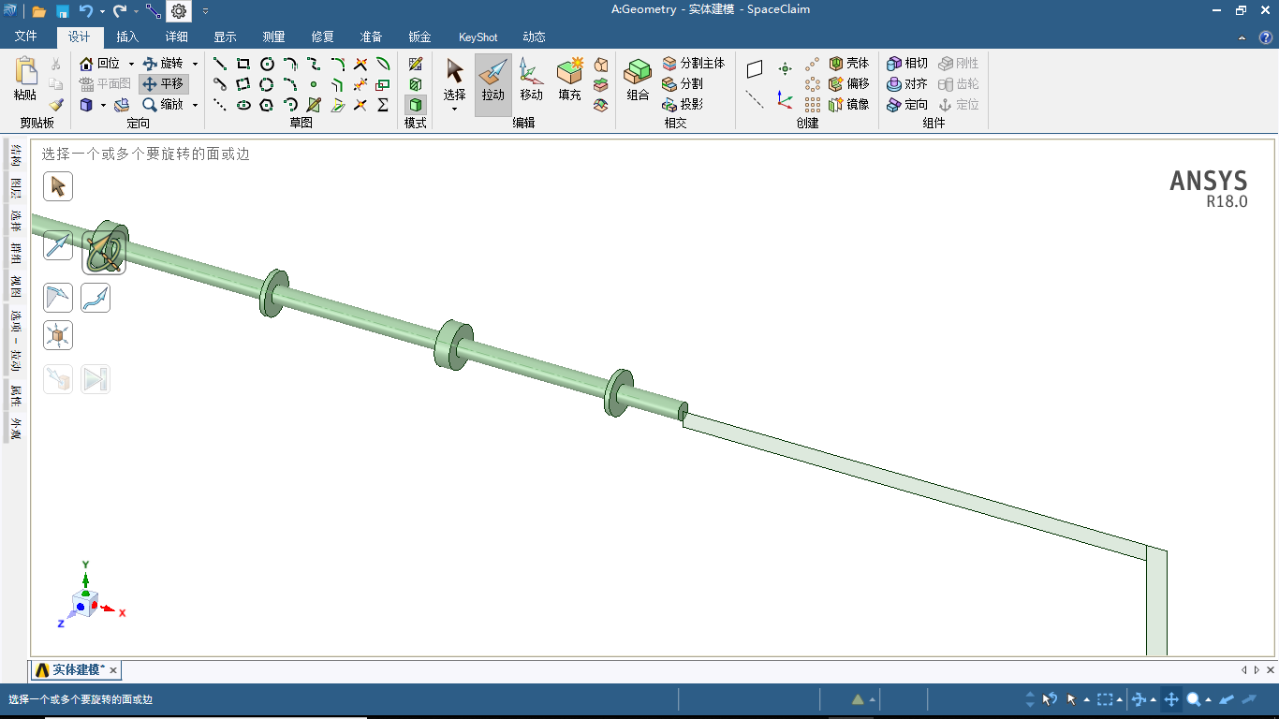
Task: Select the sketch Circle tool
Action: pyautogui.click(x=267, y=64)
